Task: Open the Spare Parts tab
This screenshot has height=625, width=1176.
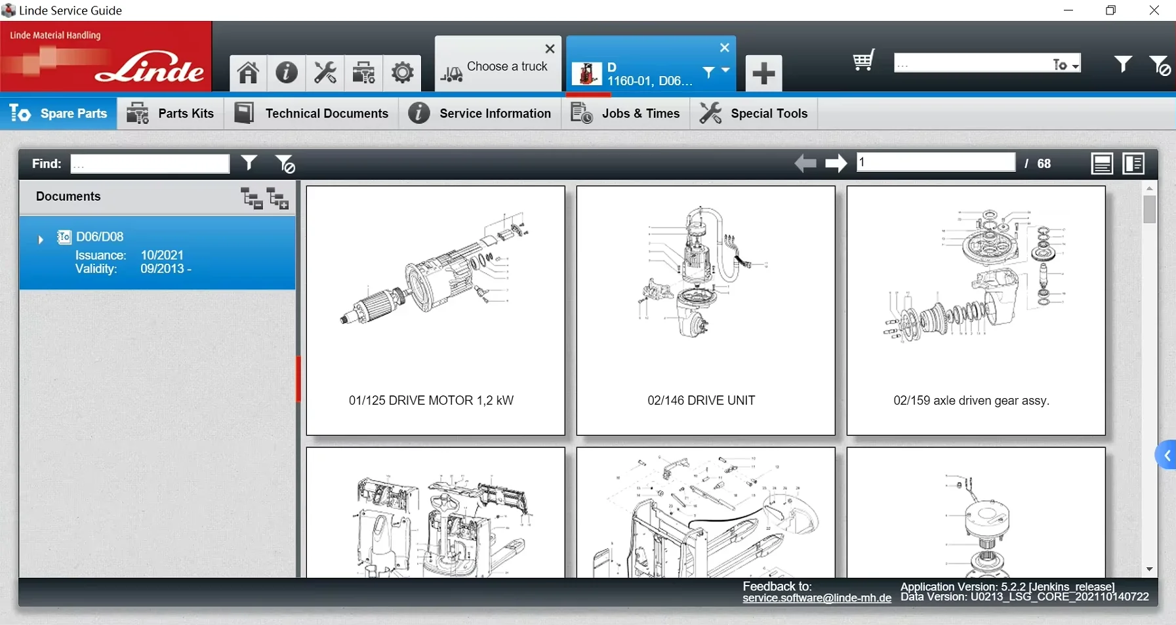Action: [58, 113]
